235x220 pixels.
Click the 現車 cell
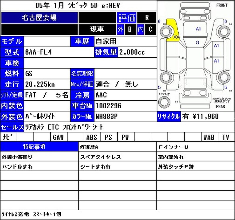pos(97,29)
